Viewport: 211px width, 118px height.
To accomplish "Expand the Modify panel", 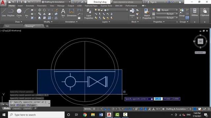I will coord(48,22).
